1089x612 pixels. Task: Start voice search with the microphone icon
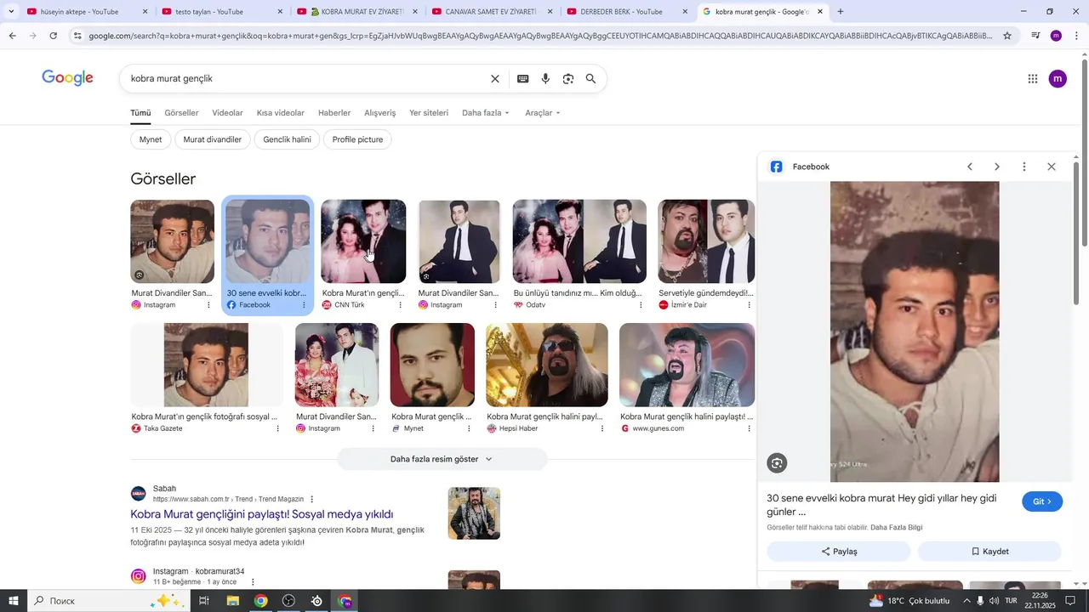point(545,79)
